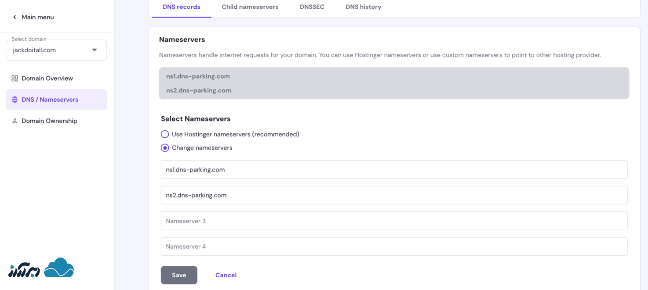The width and height of the screenshot is (648, 290).
Task: Click the ns1.dns-parking.com nameserver field
Action: click(394, 169)
